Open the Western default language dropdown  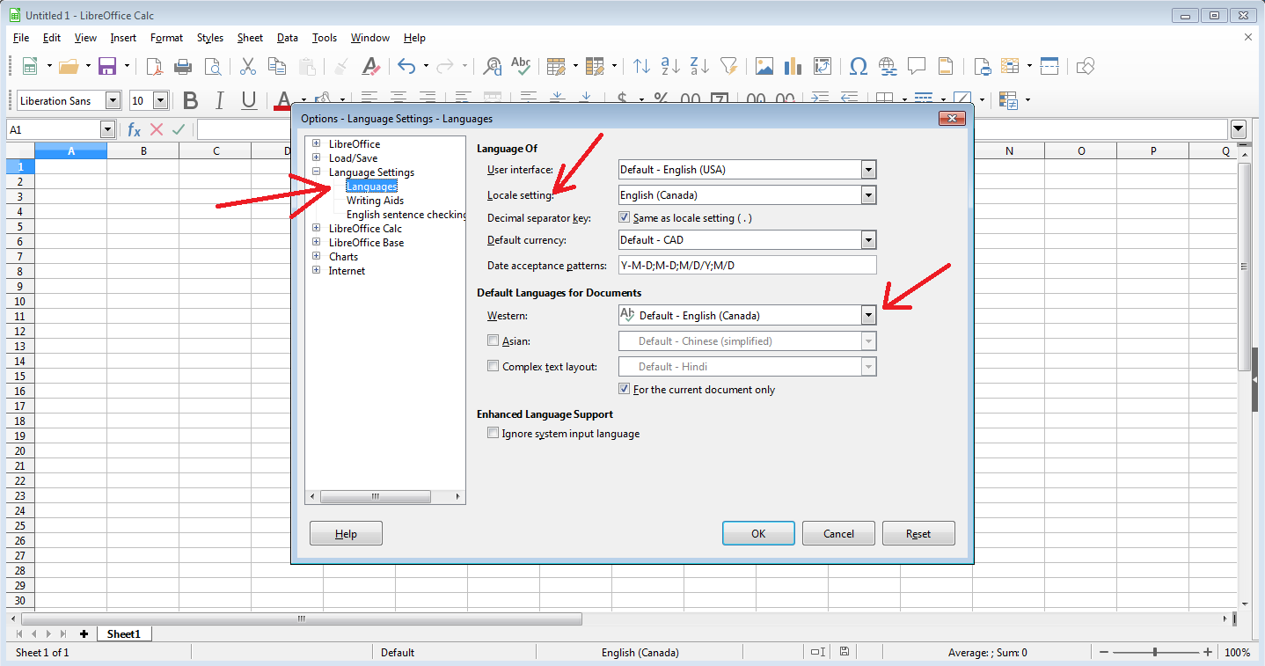[x=868, y=315]
